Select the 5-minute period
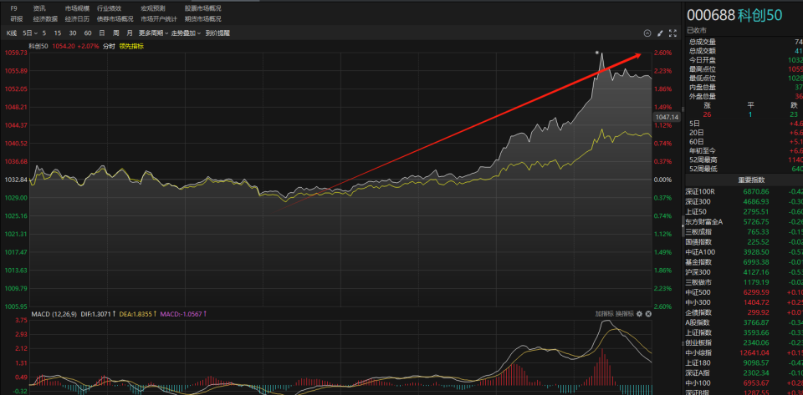803x395 pixels. point(44,33)
